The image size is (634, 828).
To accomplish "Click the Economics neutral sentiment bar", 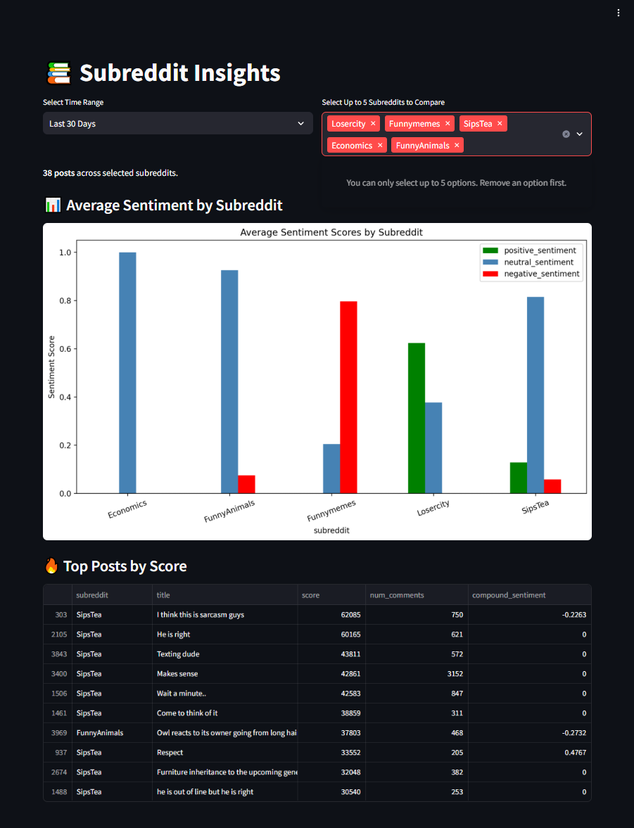I will point(127,373).
